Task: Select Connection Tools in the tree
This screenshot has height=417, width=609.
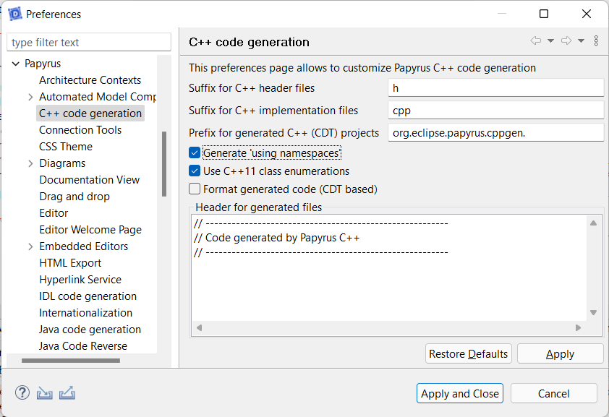Action: [80, 130]
